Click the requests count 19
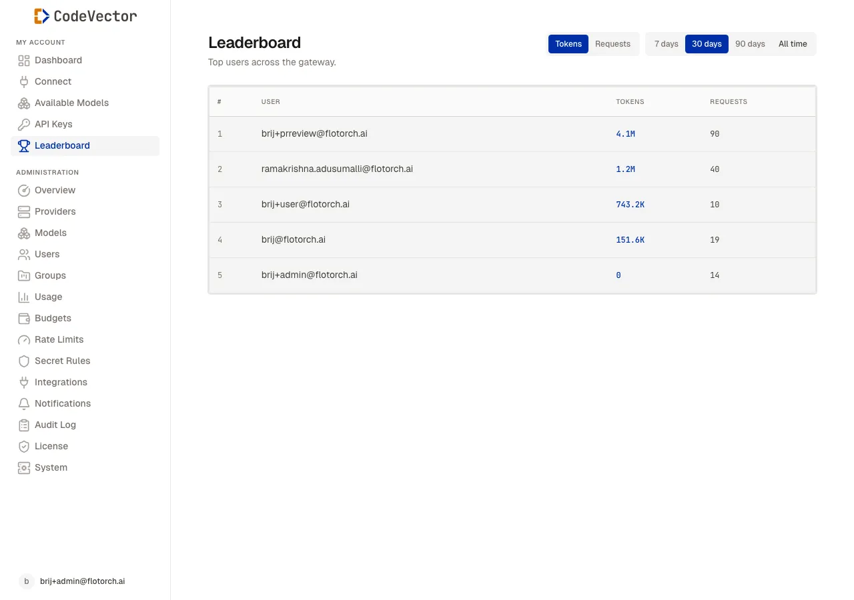Image resolution: width=854 pixels, height=600 pixels. [x=715, y=240]
